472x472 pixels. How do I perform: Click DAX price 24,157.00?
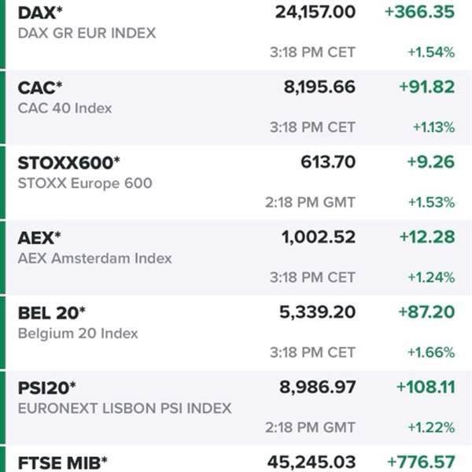coord(315,13)
